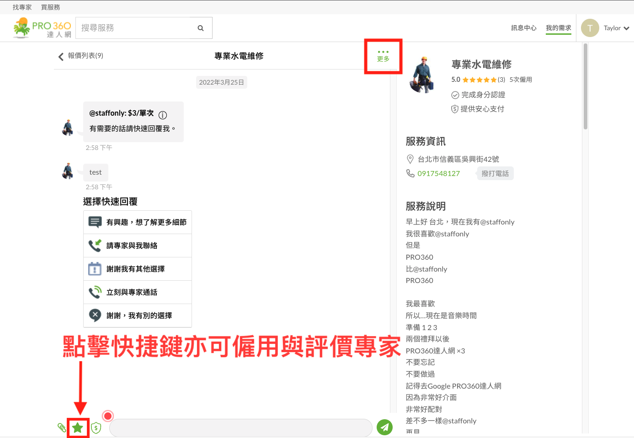634x438 pixels.
Task: Click the test message bubble
Action: tap(96, 172)
